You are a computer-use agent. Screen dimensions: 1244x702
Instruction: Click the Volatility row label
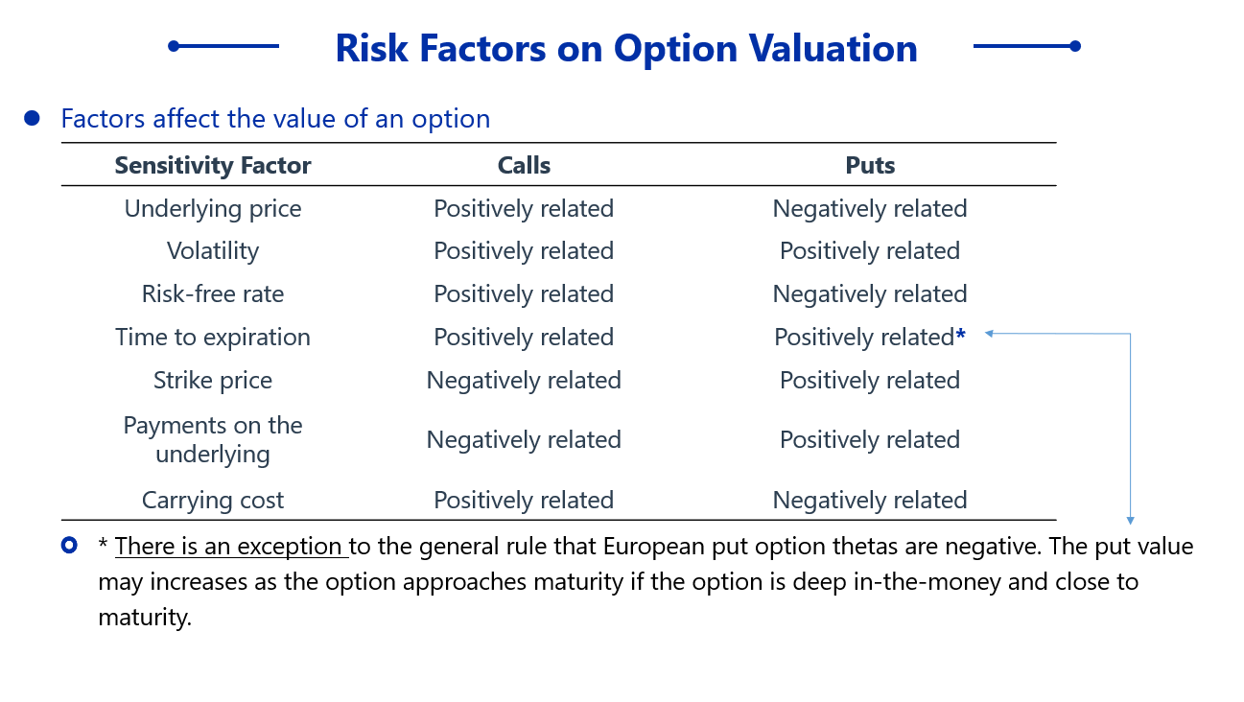point(213,250)
